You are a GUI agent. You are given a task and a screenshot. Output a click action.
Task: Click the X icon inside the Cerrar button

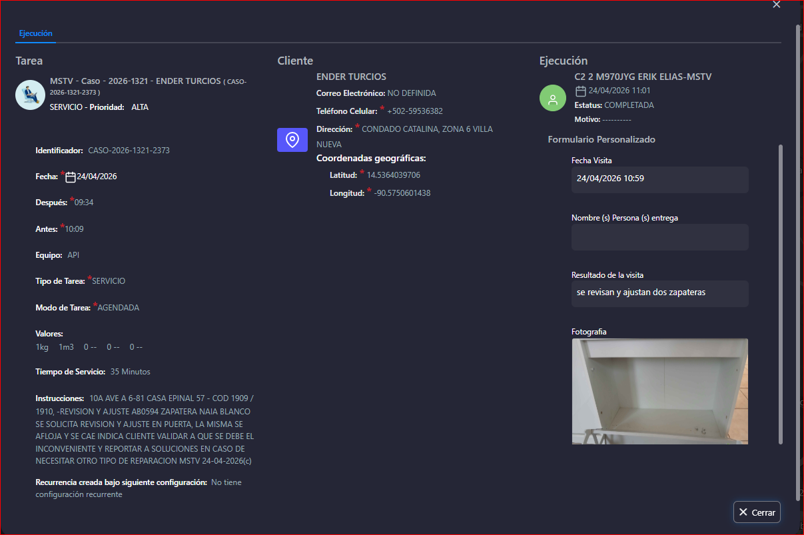click(743, 512)
